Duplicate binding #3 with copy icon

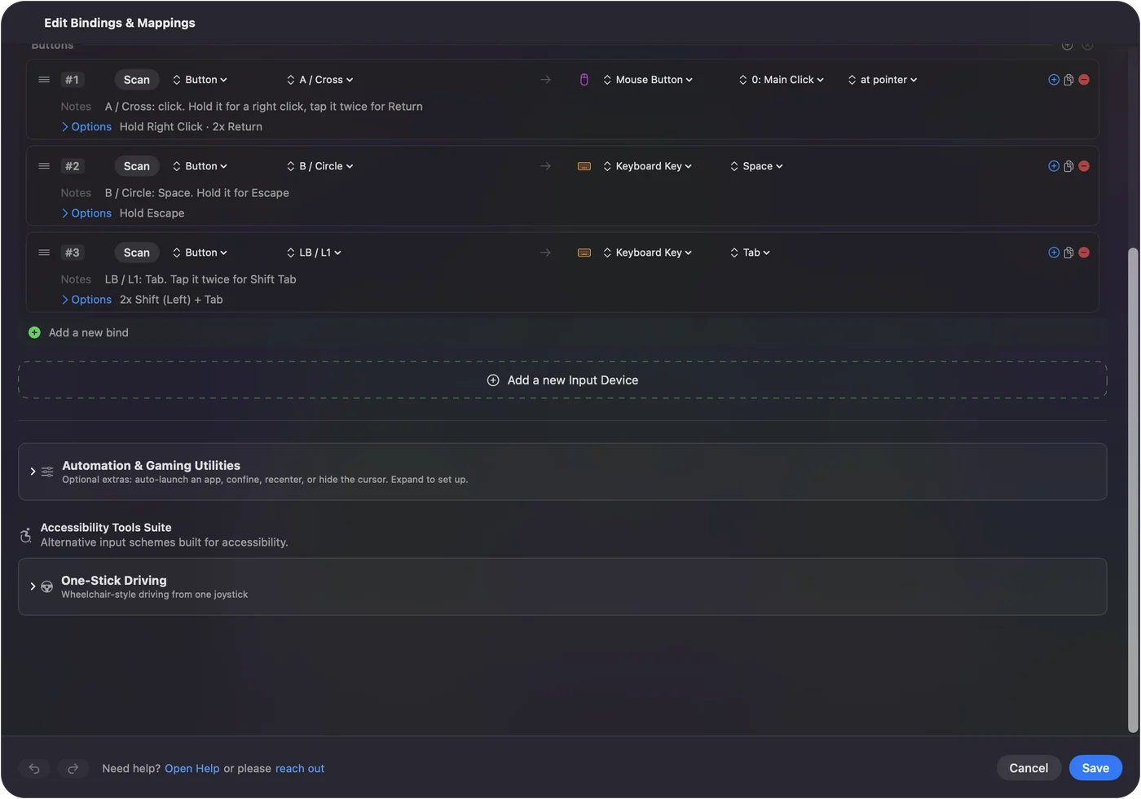(1068, 252)
